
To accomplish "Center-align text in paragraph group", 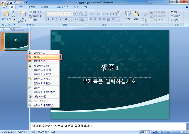I will click(x=95, y=19).
